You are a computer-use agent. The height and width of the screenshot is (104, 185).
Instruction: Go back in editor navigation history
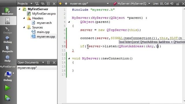click(x=60, y=4)
